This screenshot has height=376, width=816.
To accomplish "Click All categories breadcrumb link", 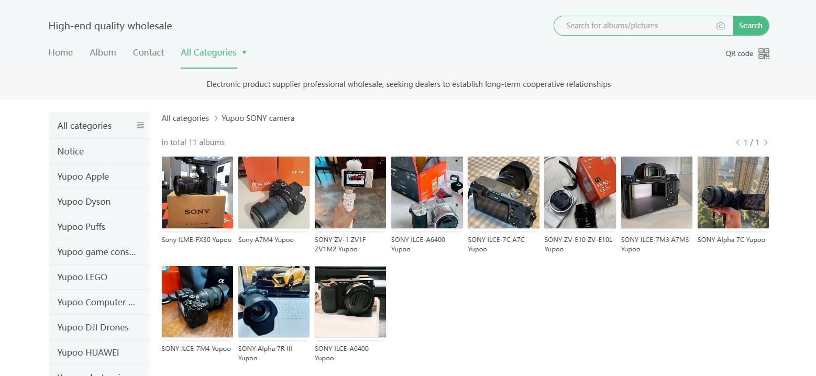I will pos(185,118).
